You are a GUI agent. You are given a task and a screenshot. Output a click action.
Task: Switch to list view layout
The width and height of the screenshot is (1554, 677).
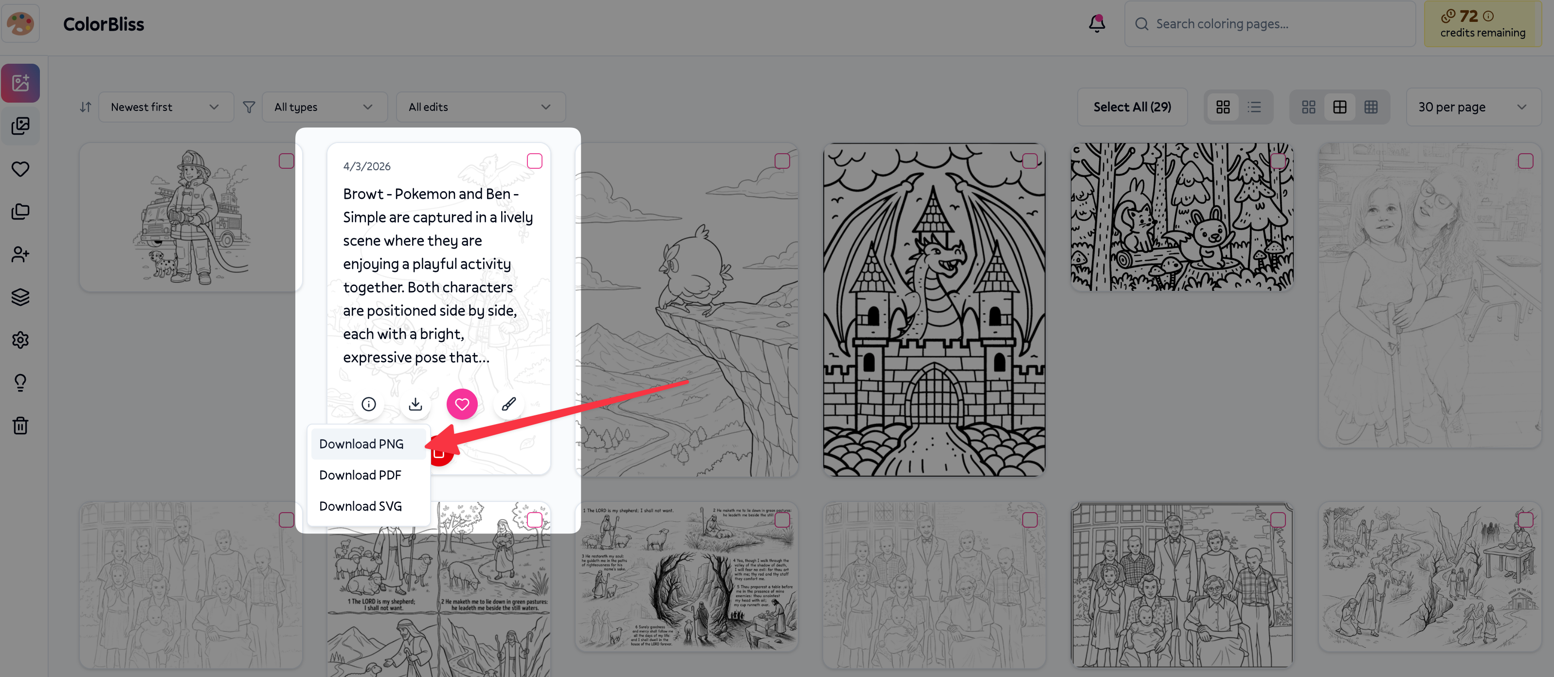coord(1254,107)
